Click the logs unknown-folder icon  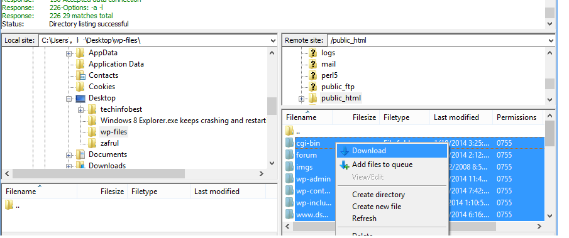tap(313, 53)
